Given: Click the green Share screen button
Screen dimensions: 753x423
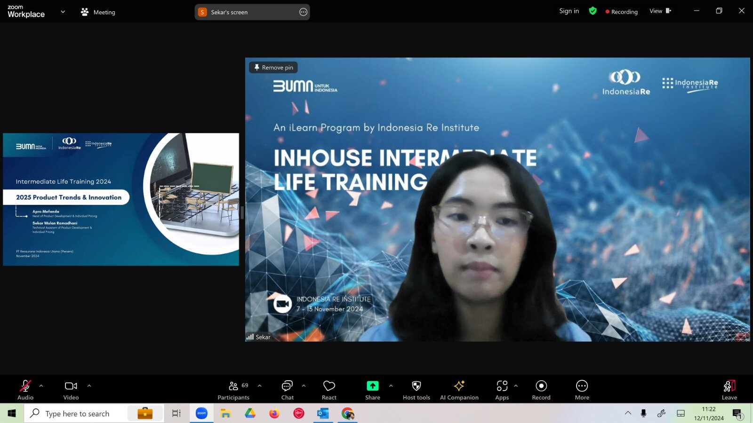Looking at the screenshot, I should [373, 390].
